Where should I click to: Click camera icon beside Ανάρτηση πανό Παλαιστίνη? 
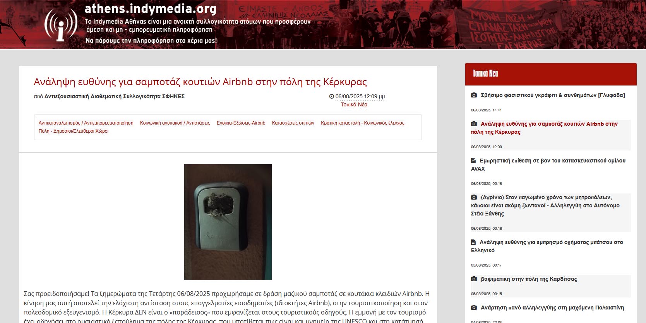[474, 308]
